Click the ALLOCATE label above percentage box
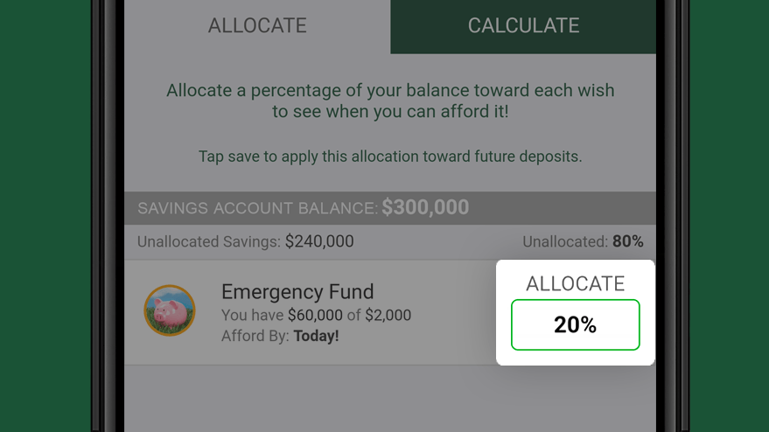769x432 pixels. point(576,283)
